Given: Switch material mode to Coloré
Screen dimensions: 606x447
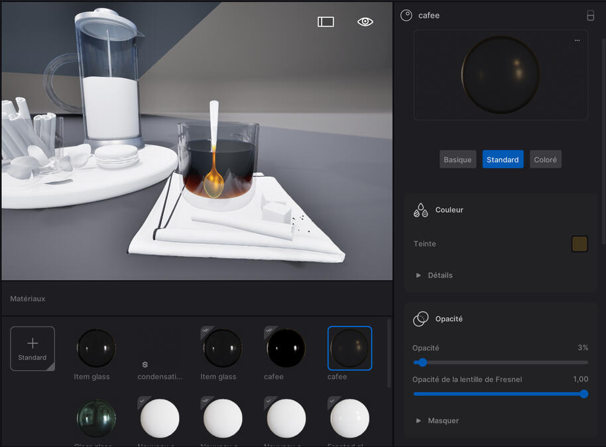Looking at the screenshot, I should (545, 160).
